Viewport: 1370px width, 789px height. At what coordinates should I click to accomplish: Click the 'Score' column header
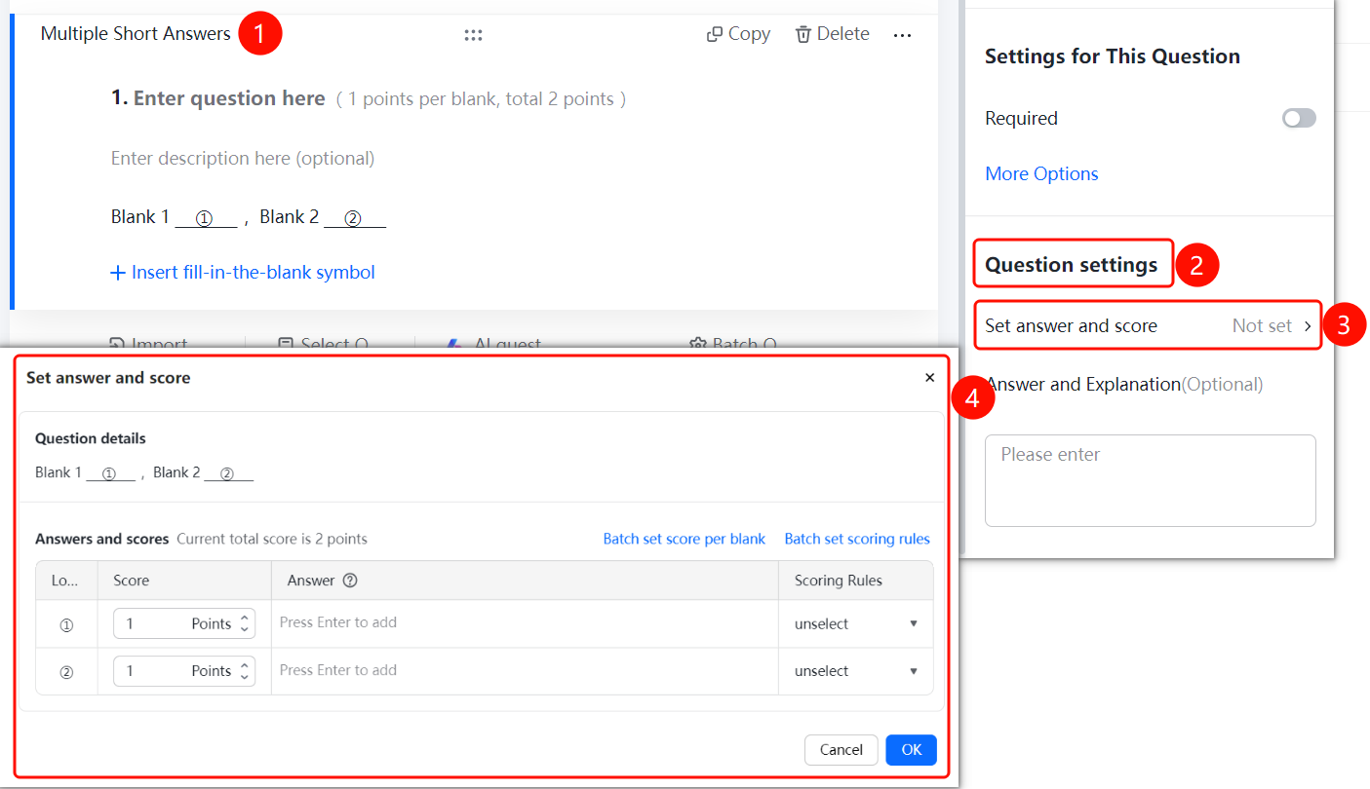132,581
